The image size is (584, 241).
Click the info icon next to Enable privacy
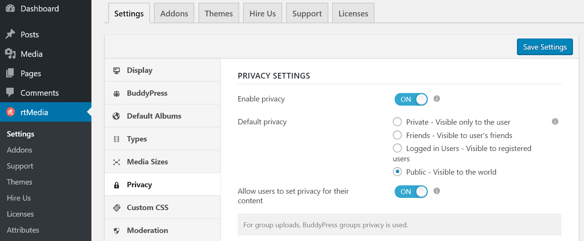click(436, 99)
